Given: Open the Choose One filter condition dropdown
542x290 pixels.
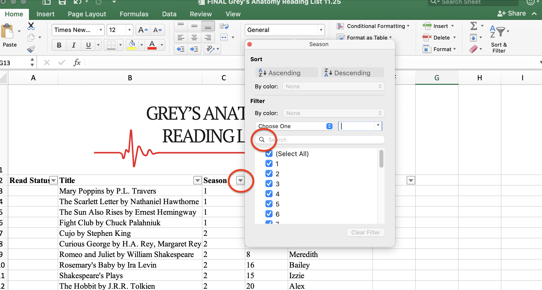Looking at the screenshot, I should click(294, 126).
